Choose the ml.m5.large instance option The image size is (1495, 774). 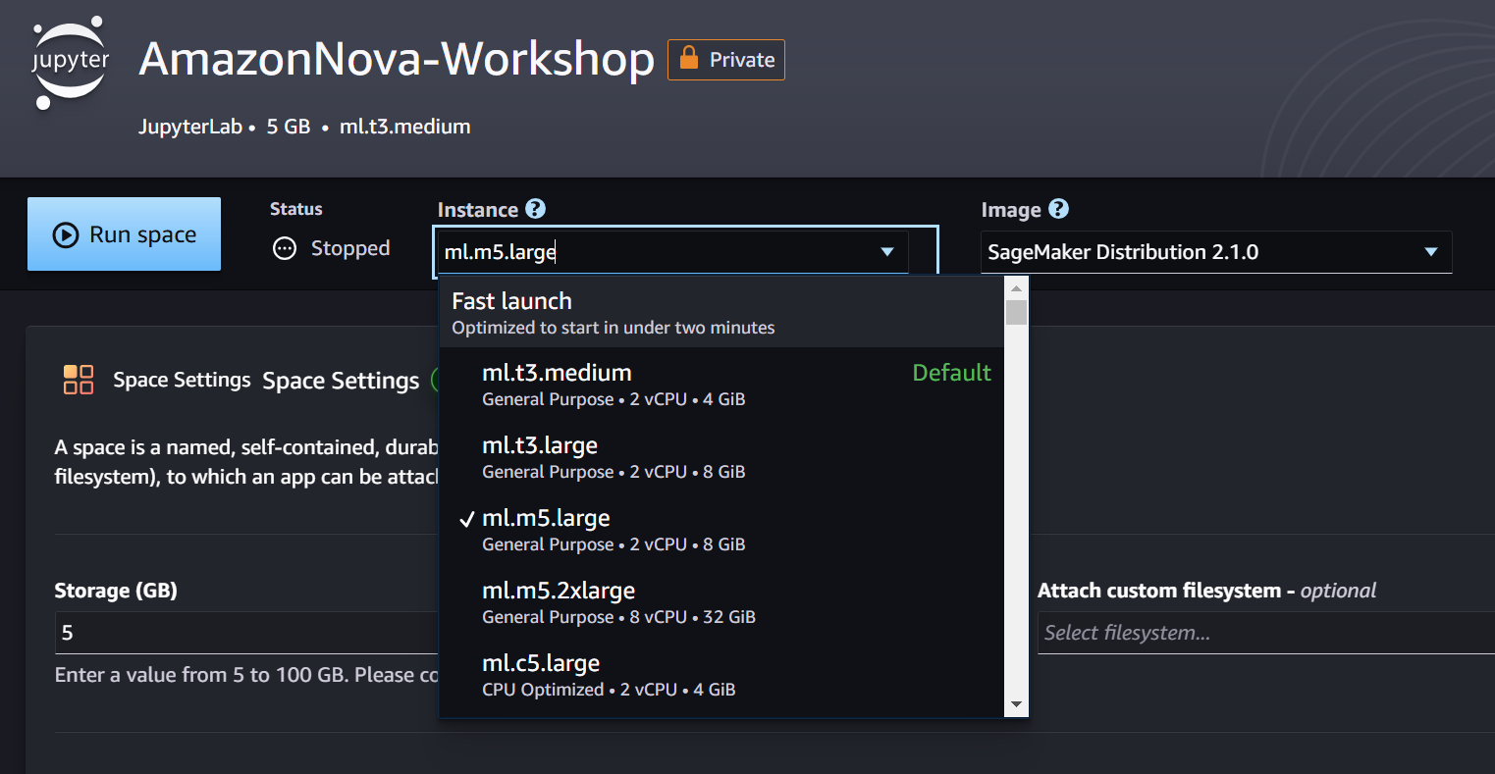[721, 529]
